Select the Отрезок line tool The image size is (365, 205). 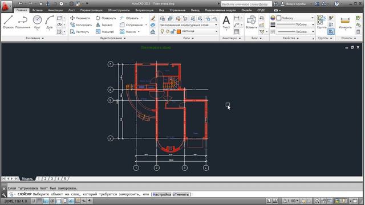pos(8,22)
